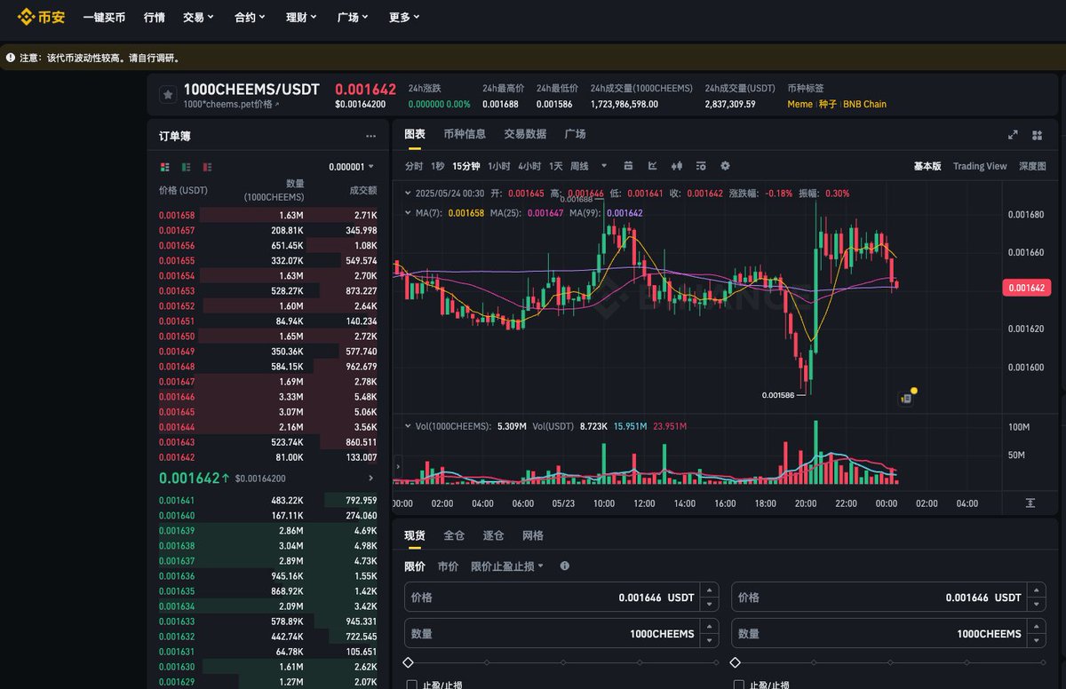This screenshot has width=1066, height=689.
Task: Click the sell-side amount slider handle
Action: [735, 662]
